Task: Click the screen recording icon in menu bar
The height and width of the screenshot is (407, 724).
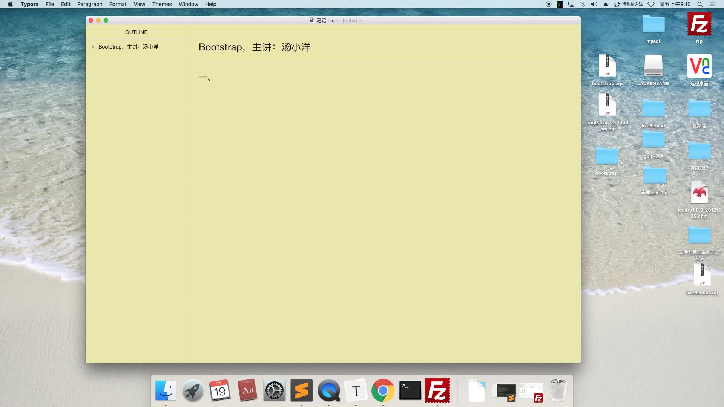Action: tap(549, 4)
